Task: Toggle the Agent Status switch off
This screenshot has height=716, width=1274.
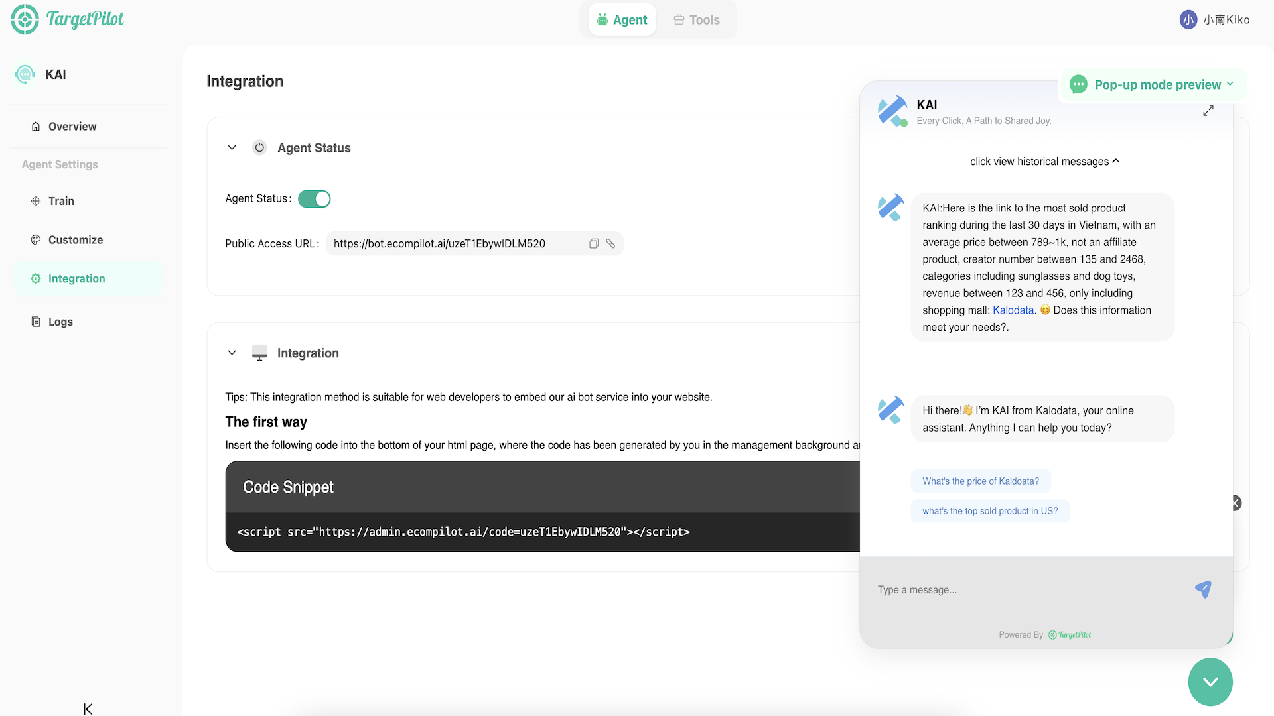Action: coord(315,199)
